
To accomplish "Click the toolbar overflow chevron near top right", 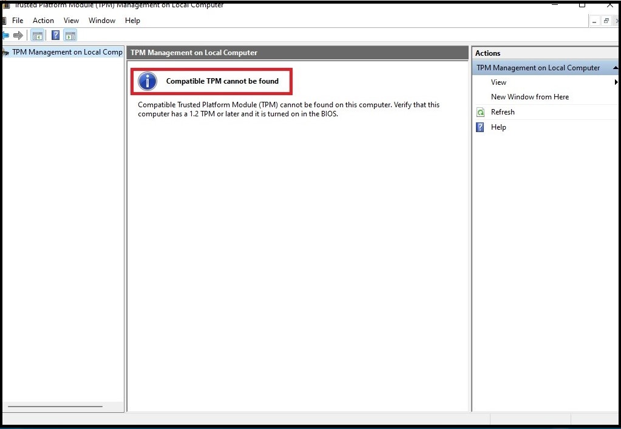I will [617, 20].
